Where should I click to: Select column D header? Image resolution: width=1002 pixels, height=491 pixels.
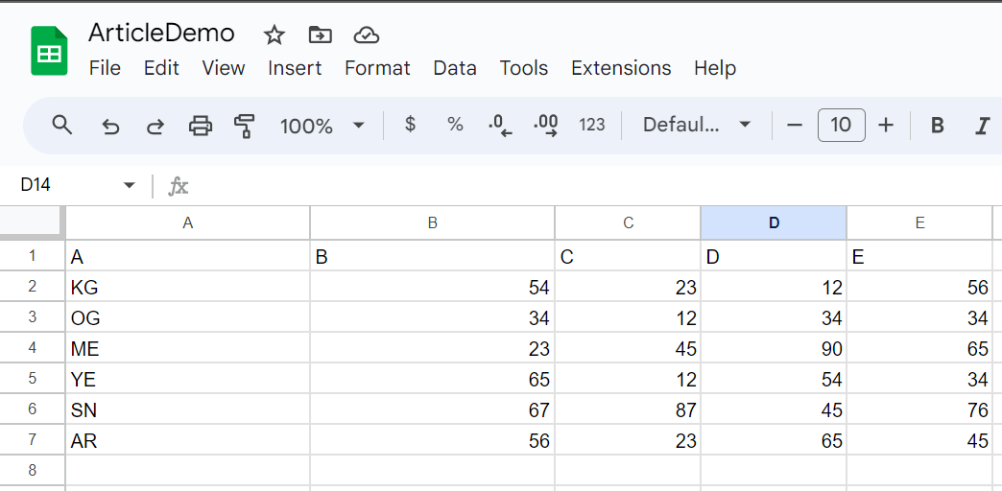(x=774, y=222)
